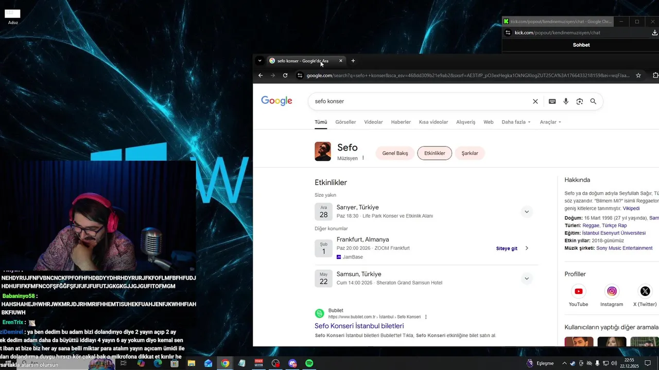Open Microsoft Edge from taskbar
The image size is (659, 370).
coord(158,363)
